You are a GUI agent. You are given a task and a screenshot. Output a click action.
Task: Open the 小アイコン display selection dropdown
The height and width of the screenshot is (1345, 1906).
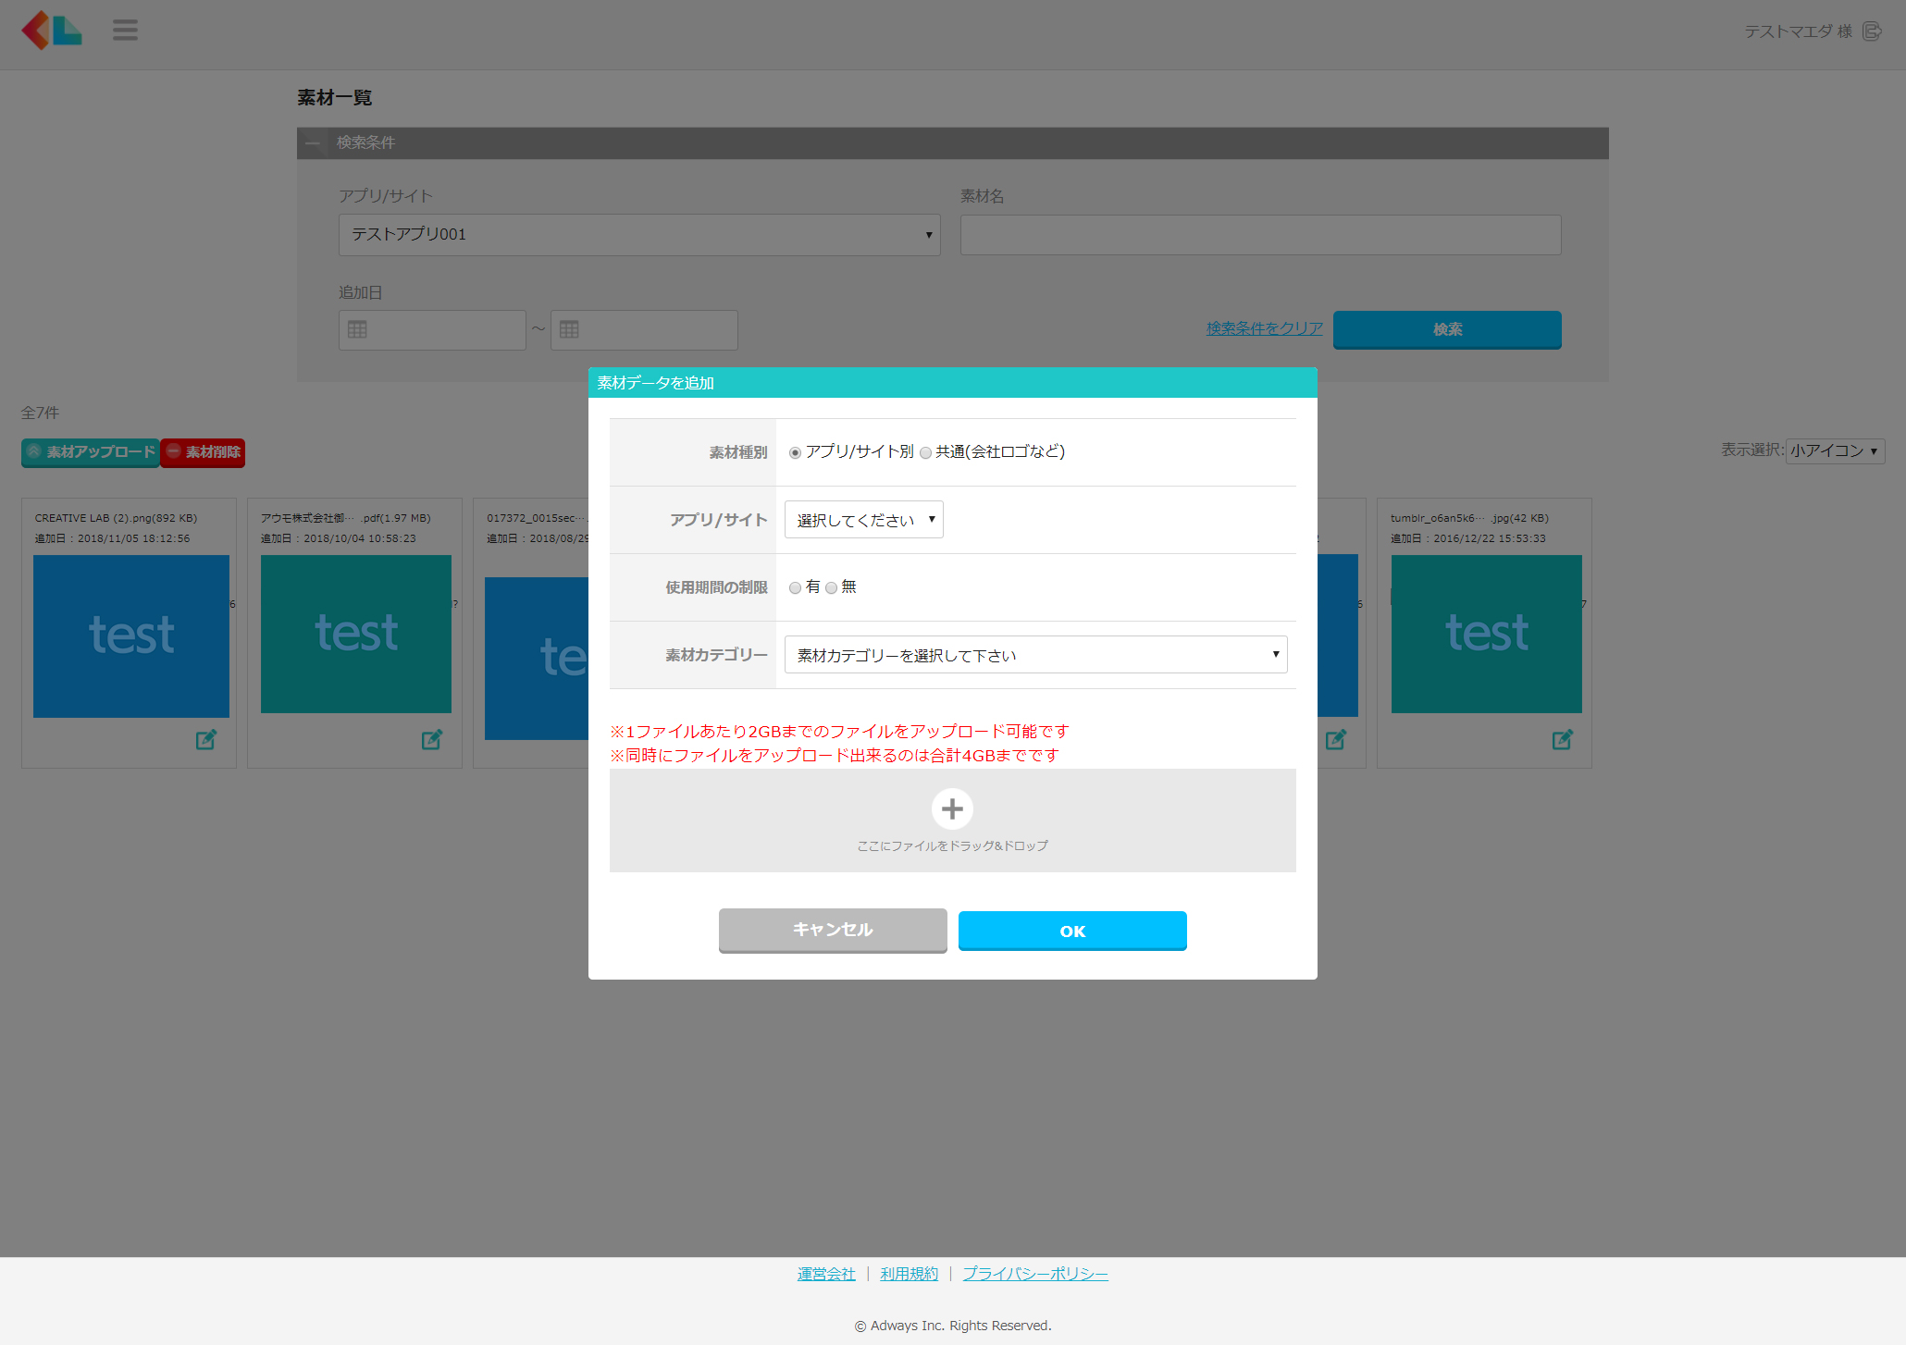[1834, 451]
